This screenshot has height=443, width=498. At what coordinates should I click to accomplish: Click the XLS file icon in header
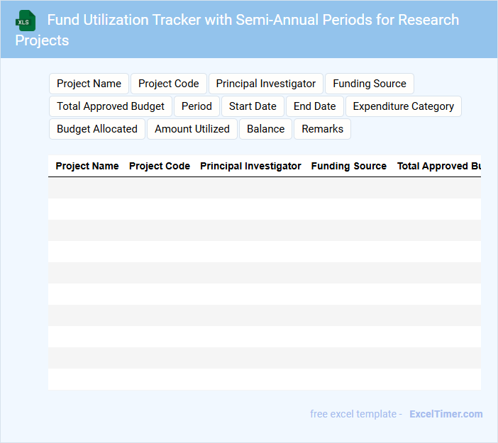[26, 21]
